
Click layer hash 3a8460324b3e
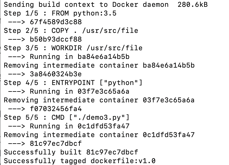(56, 74)
